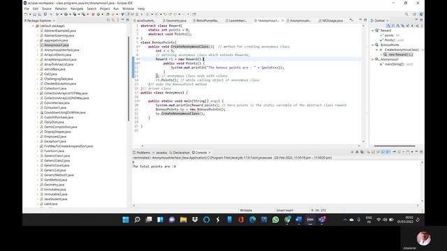Collapse all in Package Explorer toolbar
Viewport: 447px width, 251px height.
pos(108,20)
